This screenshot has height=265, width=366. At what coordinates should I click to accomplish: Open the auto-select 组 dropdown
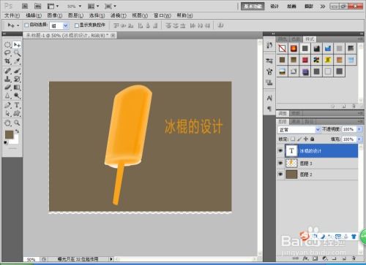[x=66, y=26]
